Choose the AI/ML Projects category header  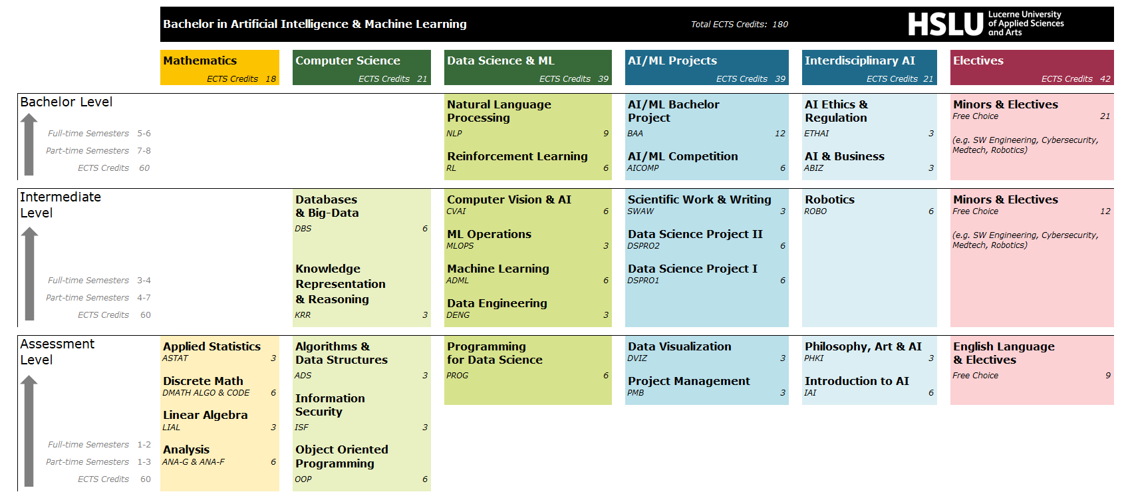(x=706, y=68)
